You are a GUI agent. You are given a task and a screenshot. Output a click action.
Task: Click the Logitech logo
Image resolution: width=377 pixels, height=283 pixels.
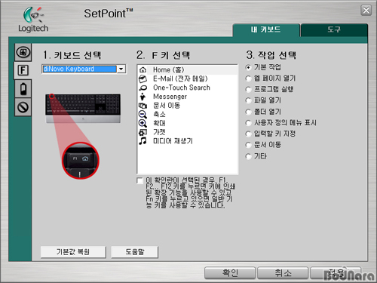(x=33, y=20)
